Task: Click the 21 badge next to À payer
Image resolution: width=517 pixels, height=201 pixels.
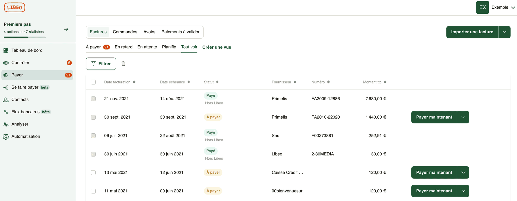Action: 106,47
